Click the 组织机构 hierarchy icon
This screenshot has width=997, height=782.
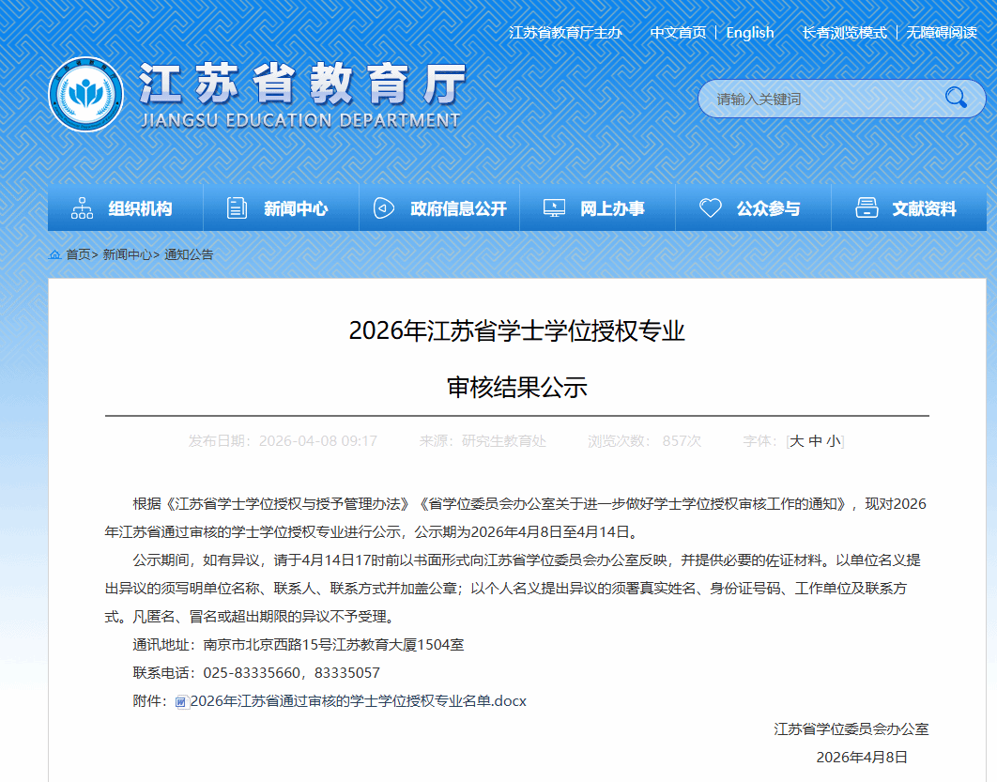(x=83, y=208)
